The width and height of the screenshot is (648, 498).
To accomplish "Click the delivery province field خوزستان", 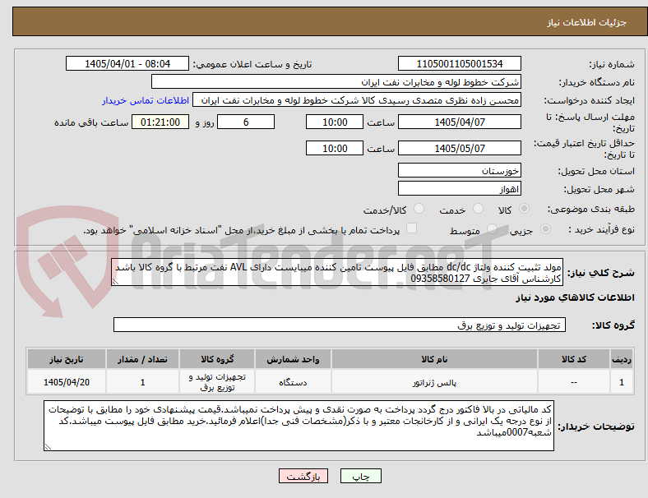I will (460, 171).
